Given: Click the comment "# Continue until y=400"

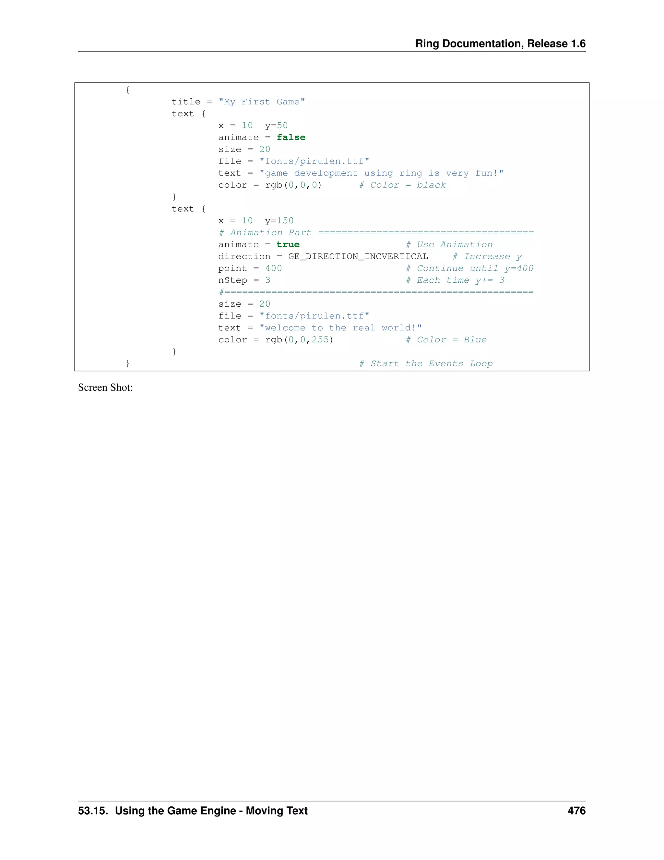Looking at the screenshot, I should click(x=470, y=269).
